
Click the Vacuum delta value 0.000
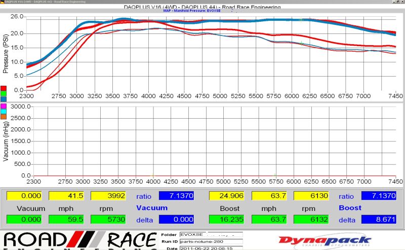[x=176, y=220]
